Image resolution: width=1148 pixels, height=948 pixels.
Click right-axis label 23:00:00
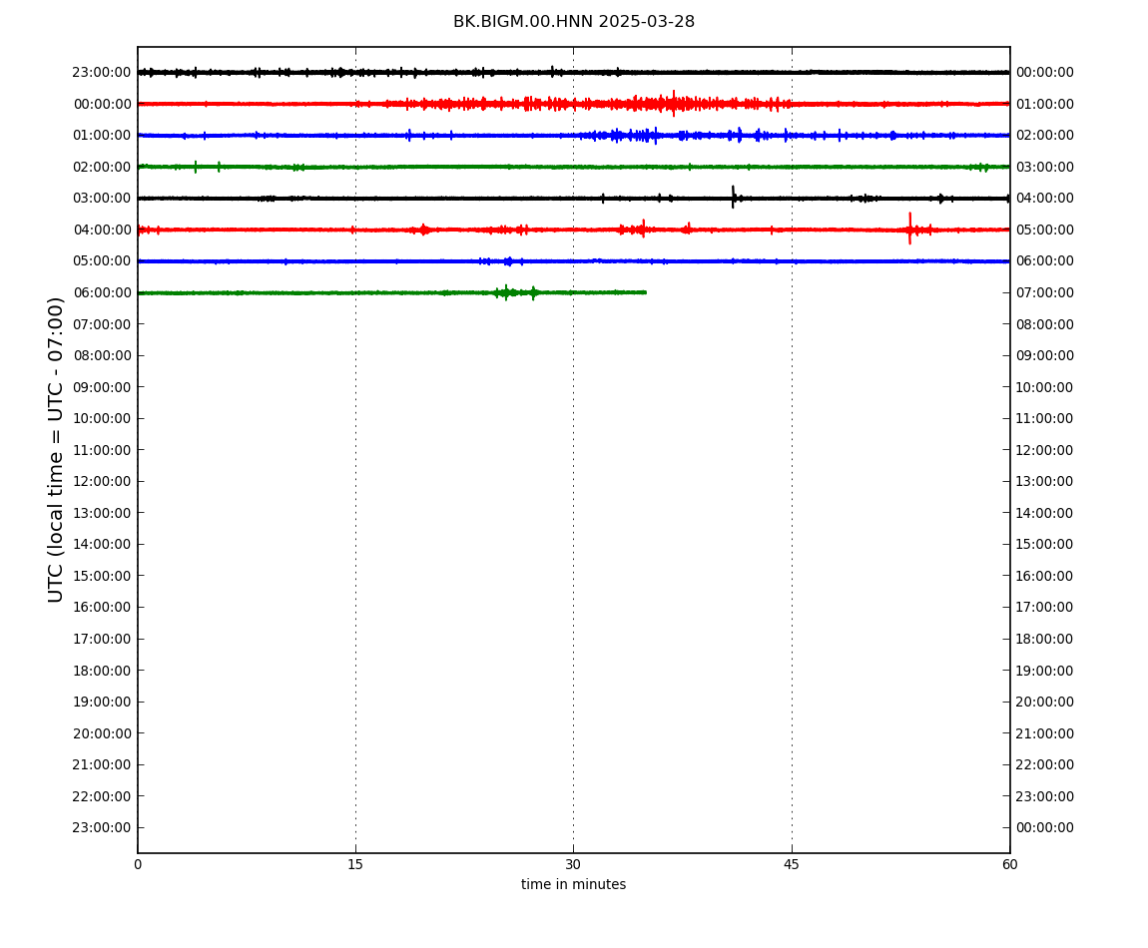click(x=1045, y=796)
